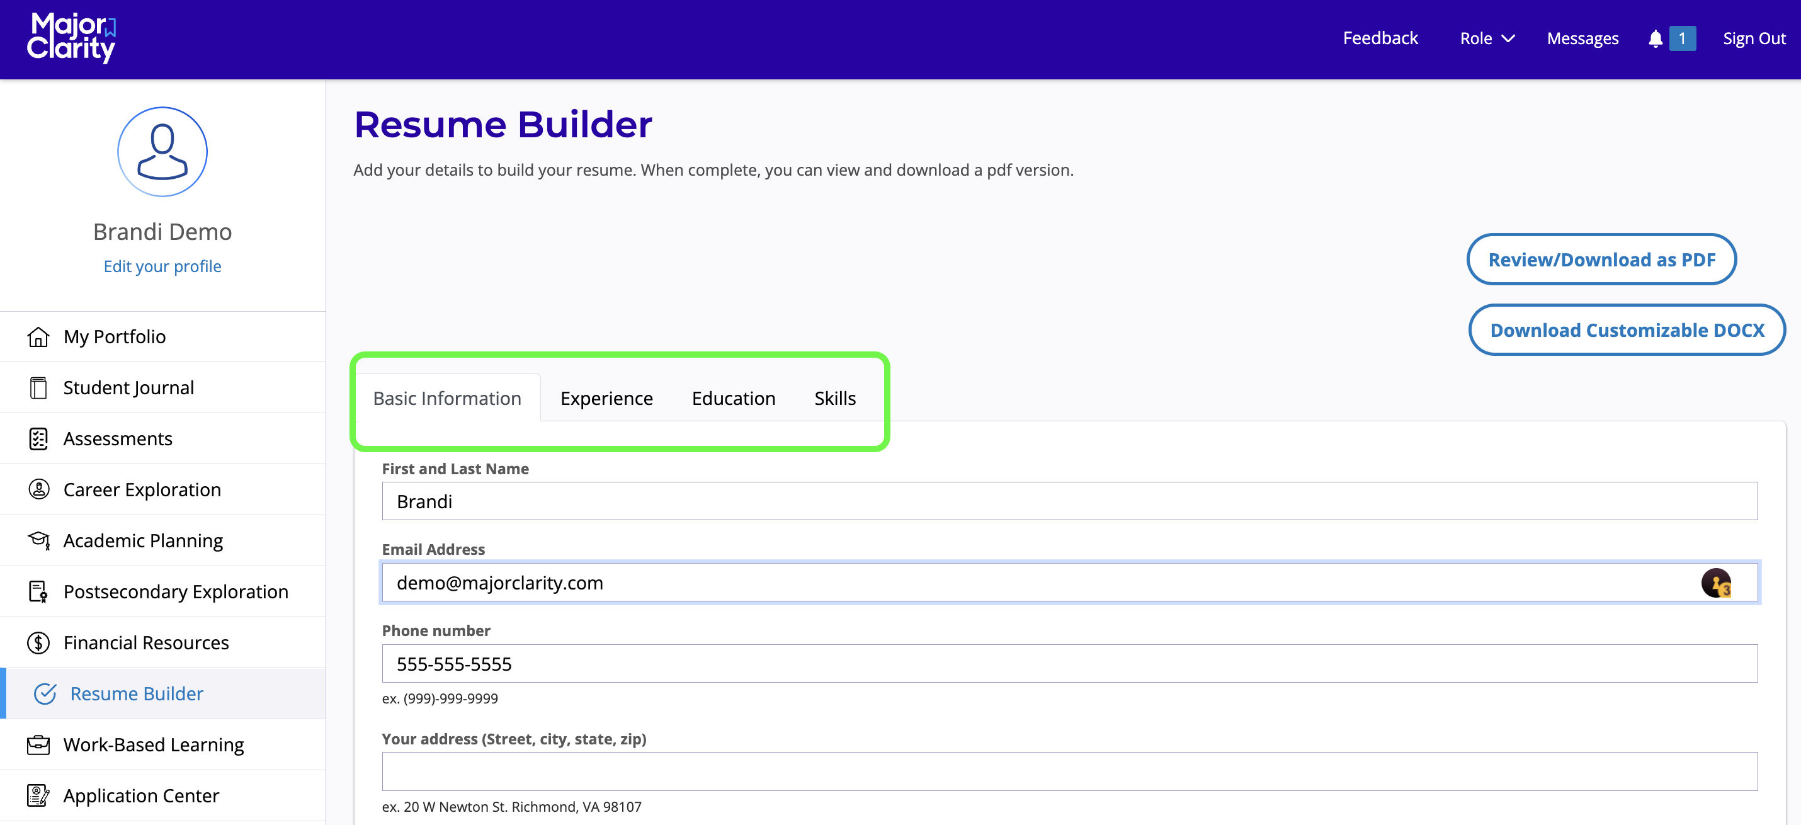This screenshot has height=825, width=1801.
Task: Open the Education tab
Action: pyautogui.click(x=733, y=399)
